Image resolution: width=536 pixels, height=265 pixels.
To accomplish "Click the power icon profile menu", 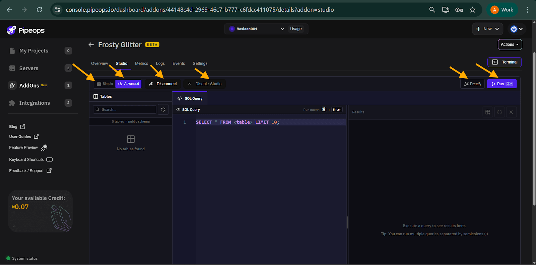I will click(x=516, y=29).
